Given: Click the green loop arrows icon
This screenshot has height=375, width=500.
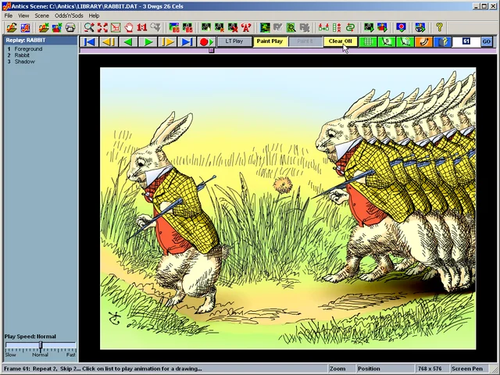Looking at the screenshot, I should pyautogui.click(x=350, y=28).
